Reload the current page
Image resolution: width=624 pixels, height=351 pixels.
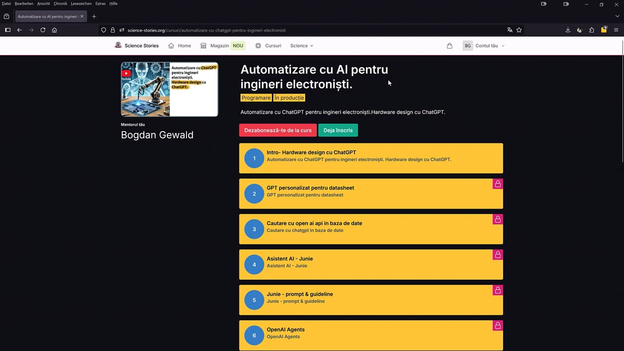tap(43, 30)
